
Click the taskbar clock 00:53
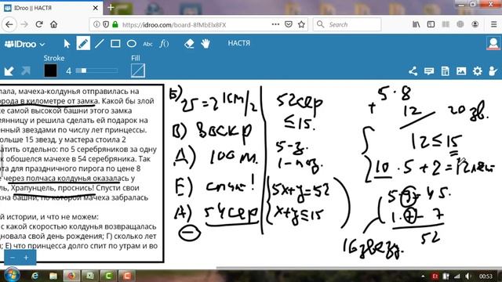click(x=486, y=276)
